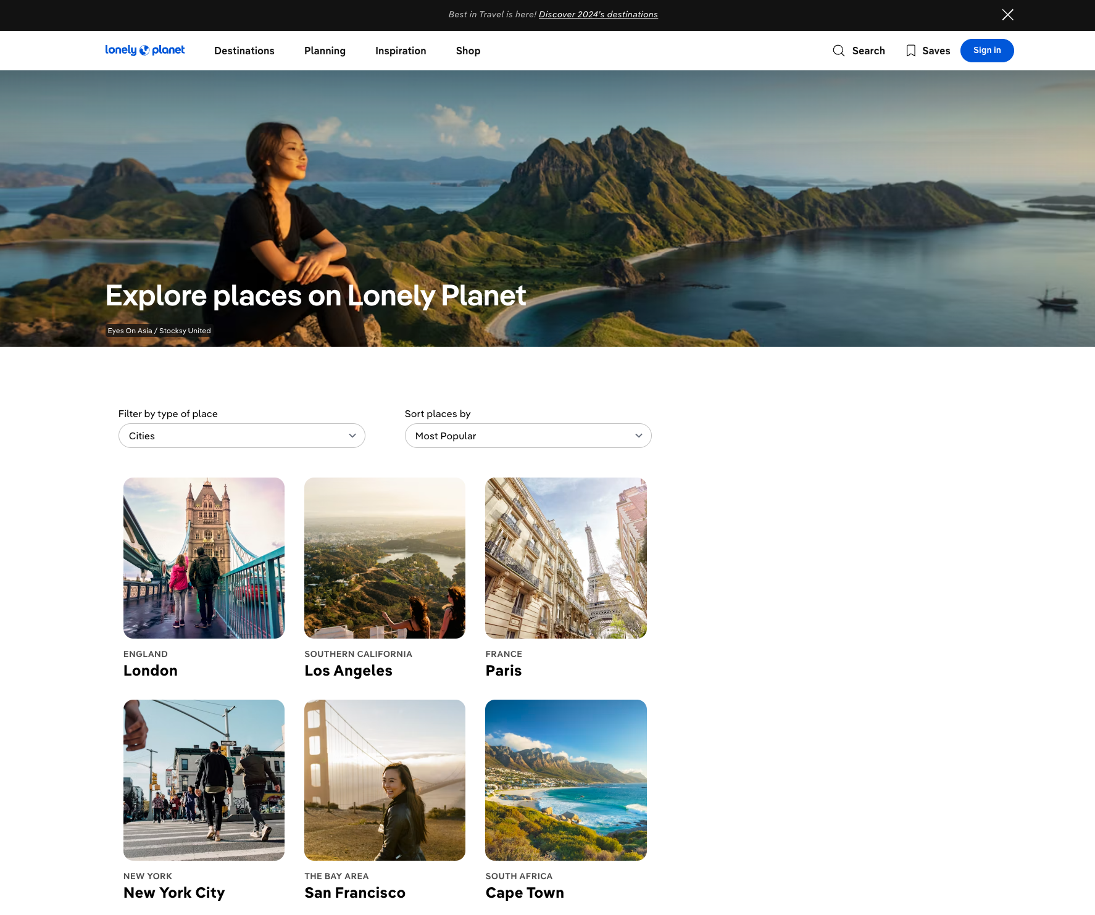The width and height of the screenshot is (1095, 915).
Task: Click the Explore places on Lonely Planet heading
Action: [x=315, y=296]
